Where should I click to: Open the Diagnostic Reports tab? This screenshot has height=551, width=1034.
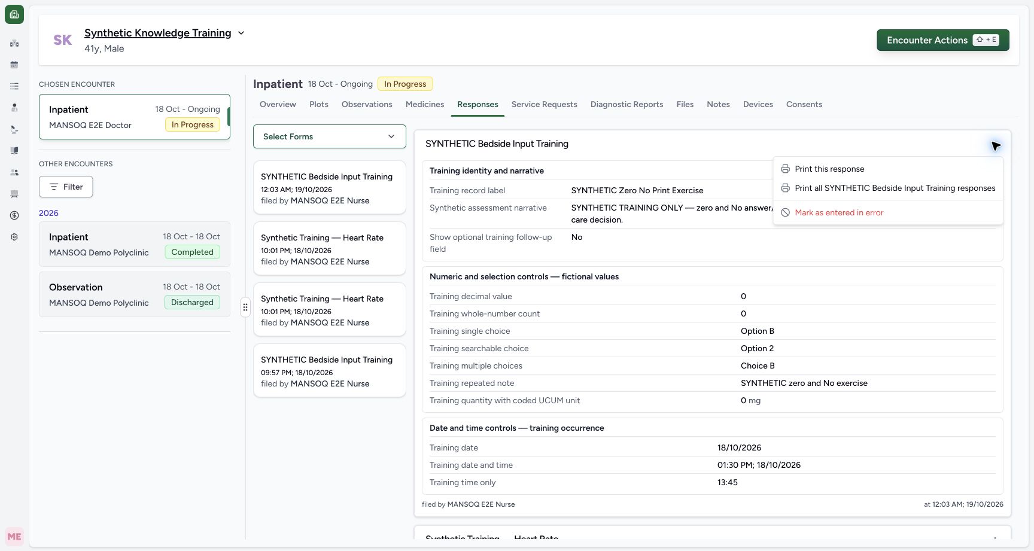(x=627, y=104)
